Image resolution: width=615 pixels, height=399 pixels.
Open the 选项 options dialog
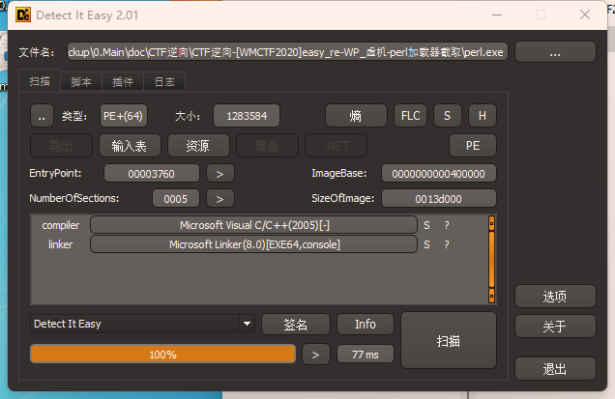coord(555,297)
